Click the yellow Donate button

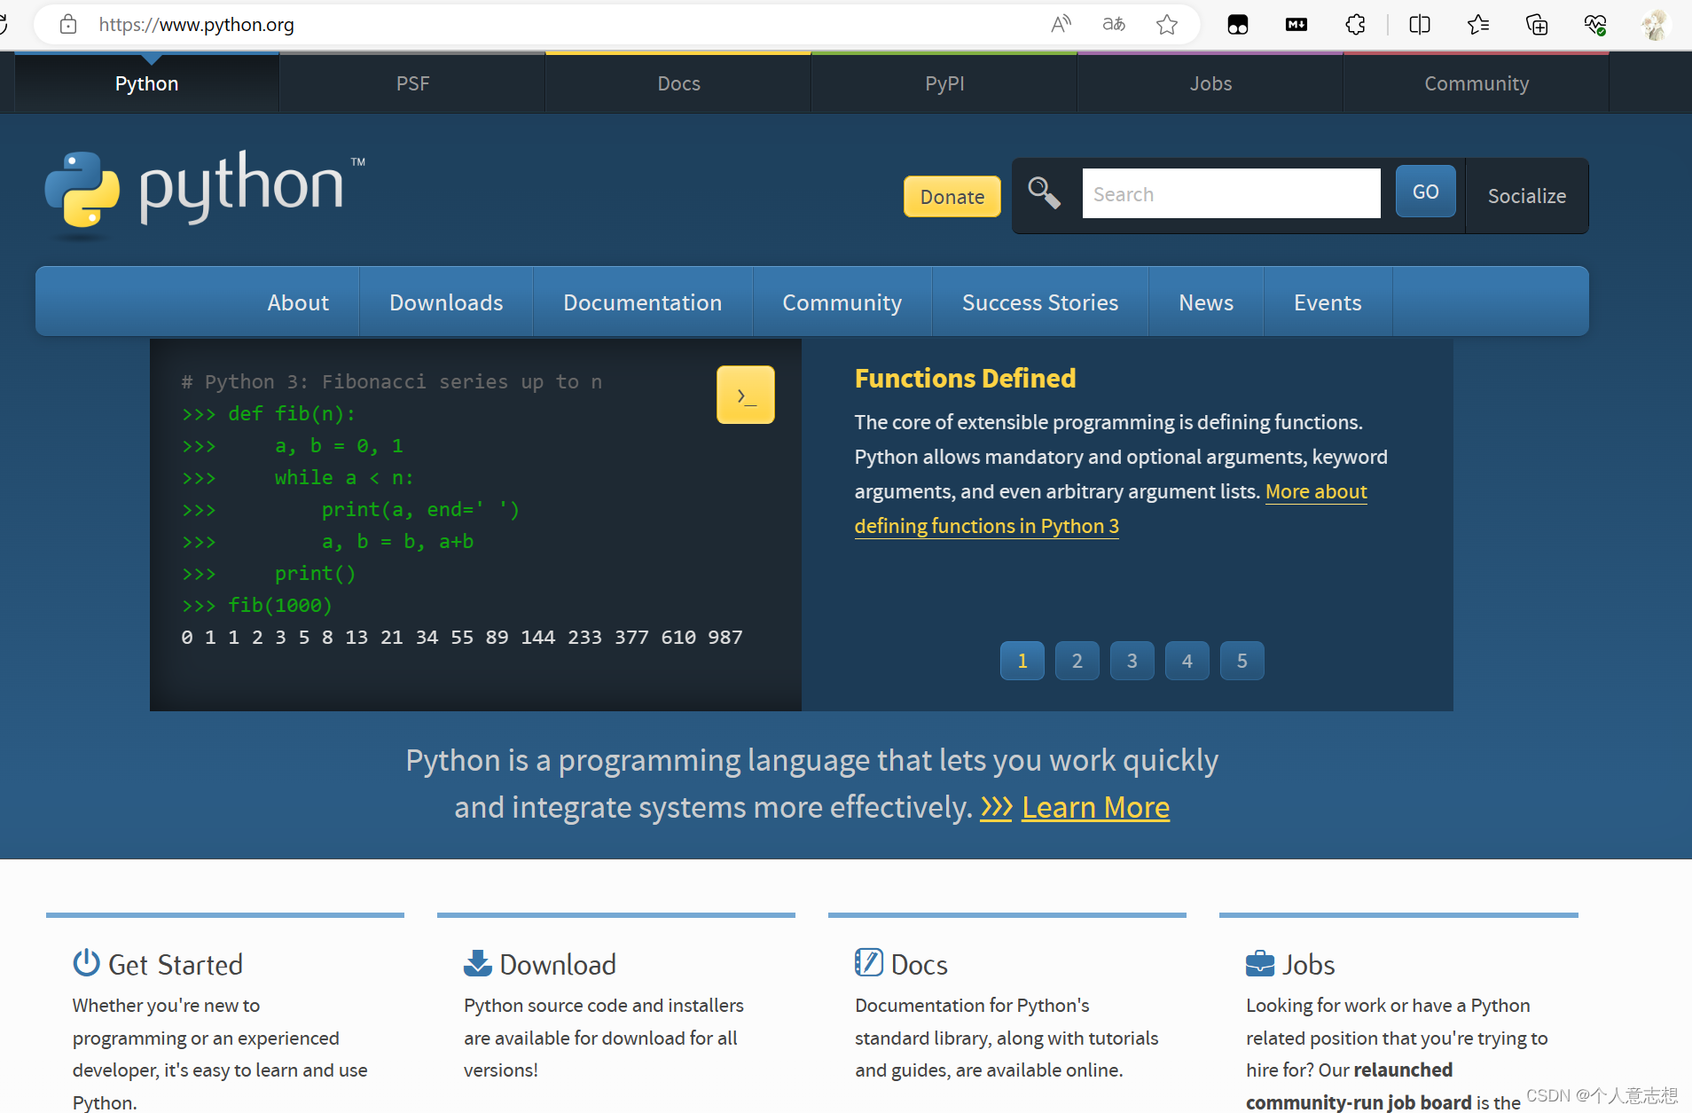[x=952, y=196]
